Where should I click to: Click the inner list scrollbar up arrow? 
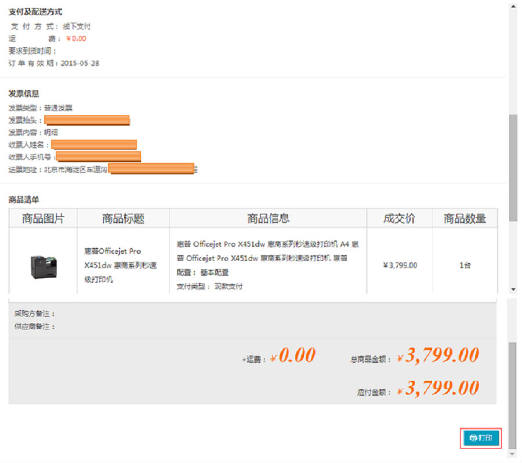click(513, 7)
